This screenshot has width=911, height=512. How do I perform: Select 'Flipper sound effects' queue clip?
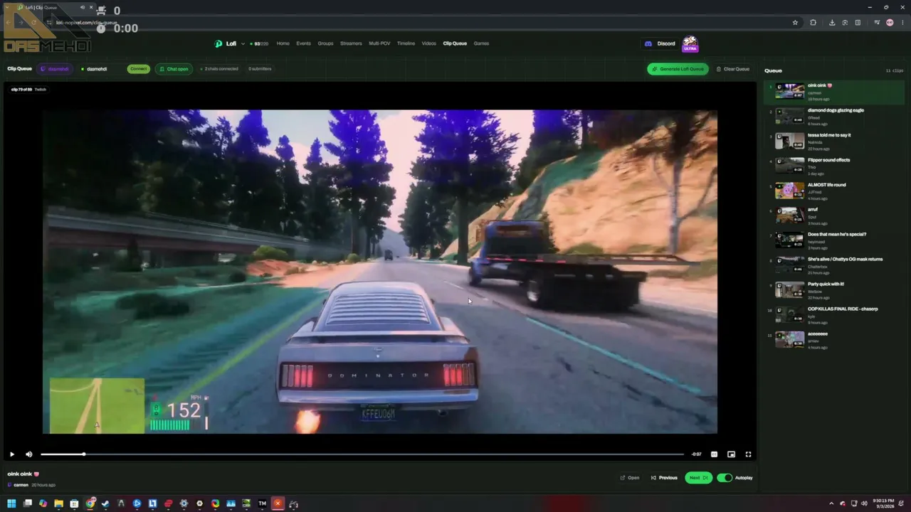(834, 165)
